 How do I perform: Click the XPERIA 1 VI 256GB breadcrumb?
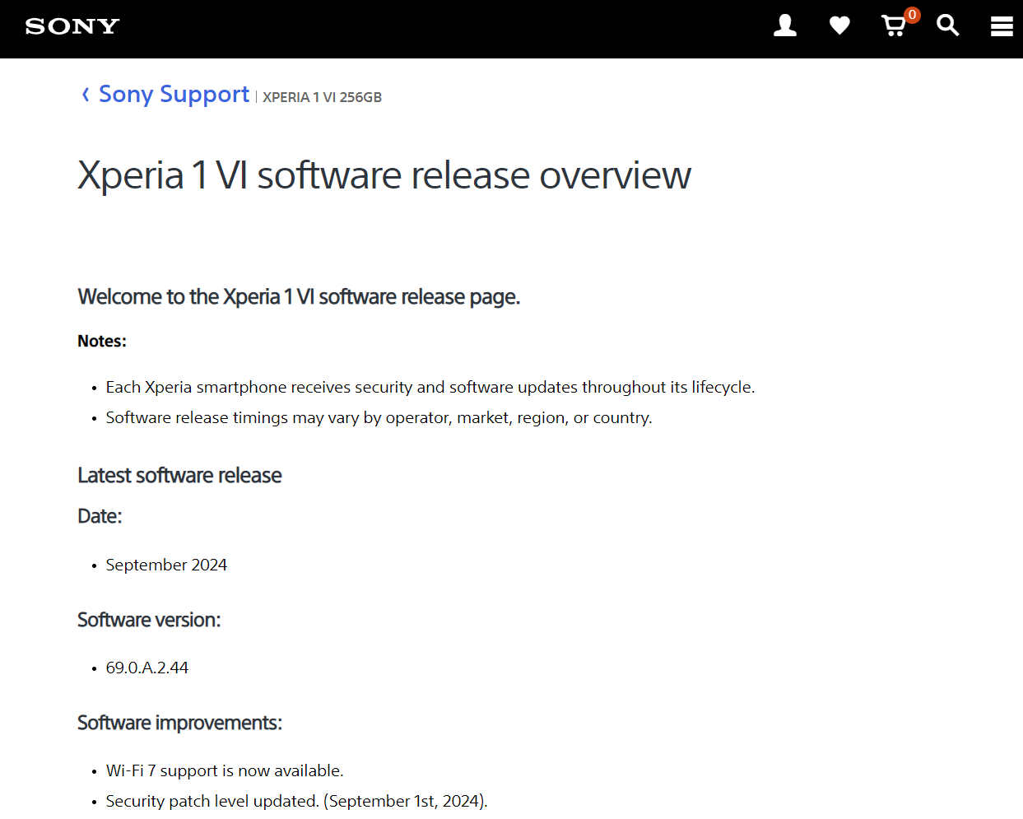click(322, 97)
